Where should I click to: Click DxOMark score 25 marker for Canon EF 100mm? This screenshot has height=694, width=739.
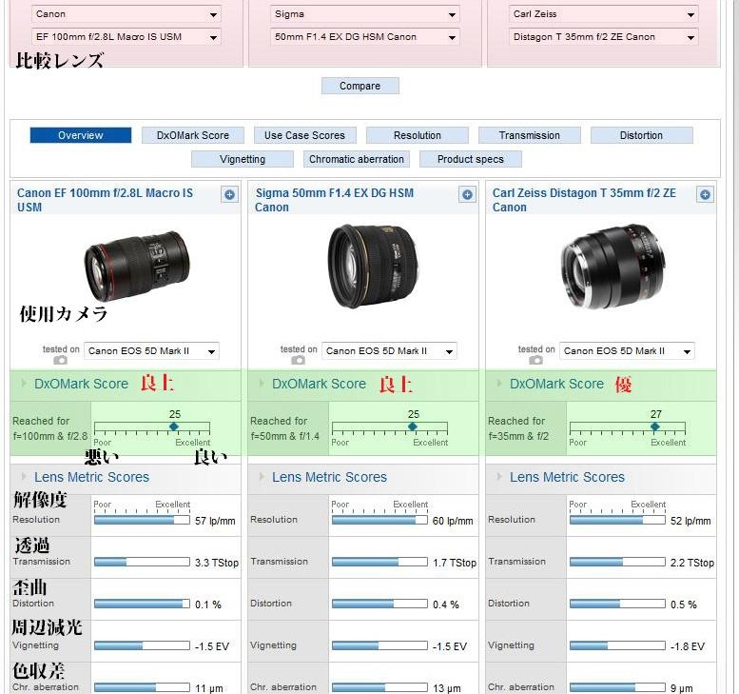(x=174, y=426)
